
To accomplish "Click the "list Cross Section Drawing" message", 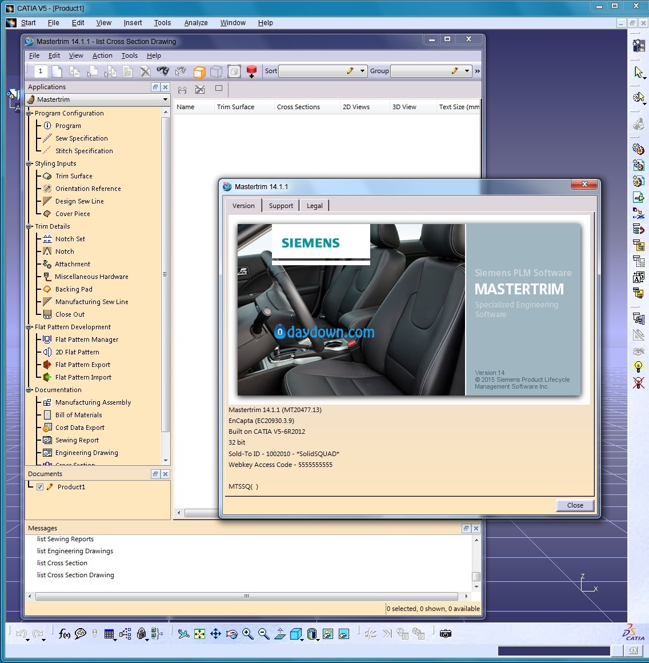I will point(75,575).
